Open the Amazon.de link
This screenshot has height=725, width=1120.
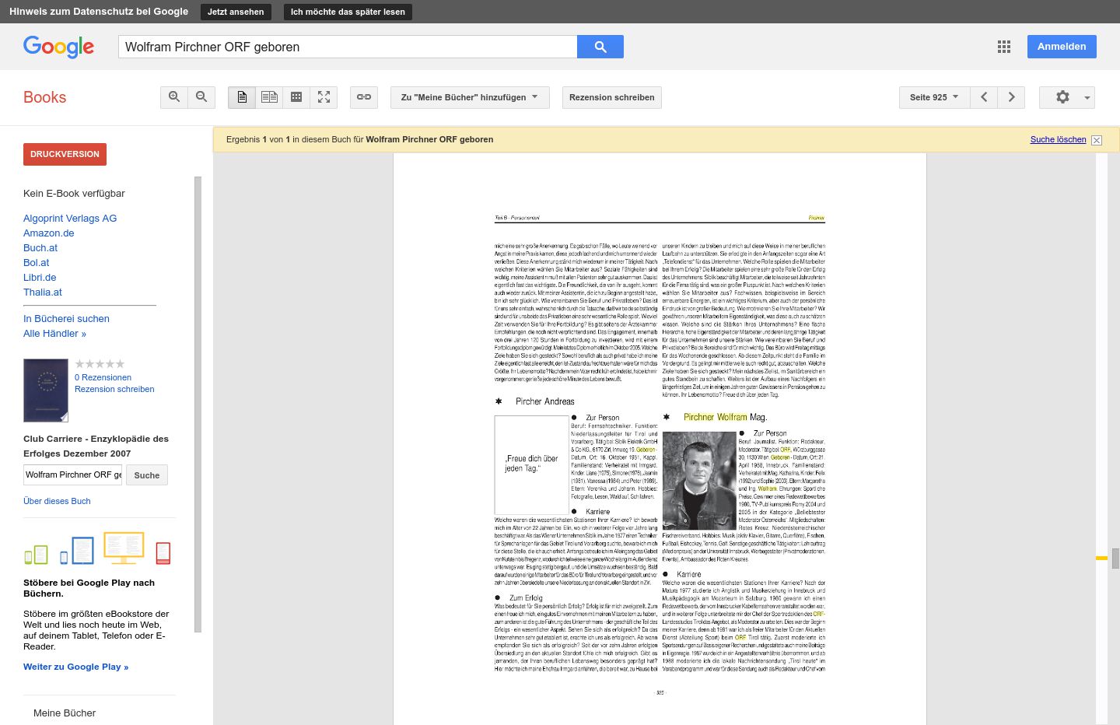click(x=49, y=233)
